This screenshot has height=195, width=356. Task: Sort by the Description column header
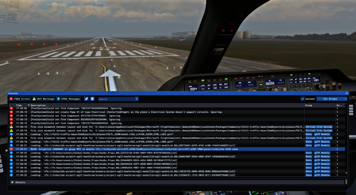point(38,105)
